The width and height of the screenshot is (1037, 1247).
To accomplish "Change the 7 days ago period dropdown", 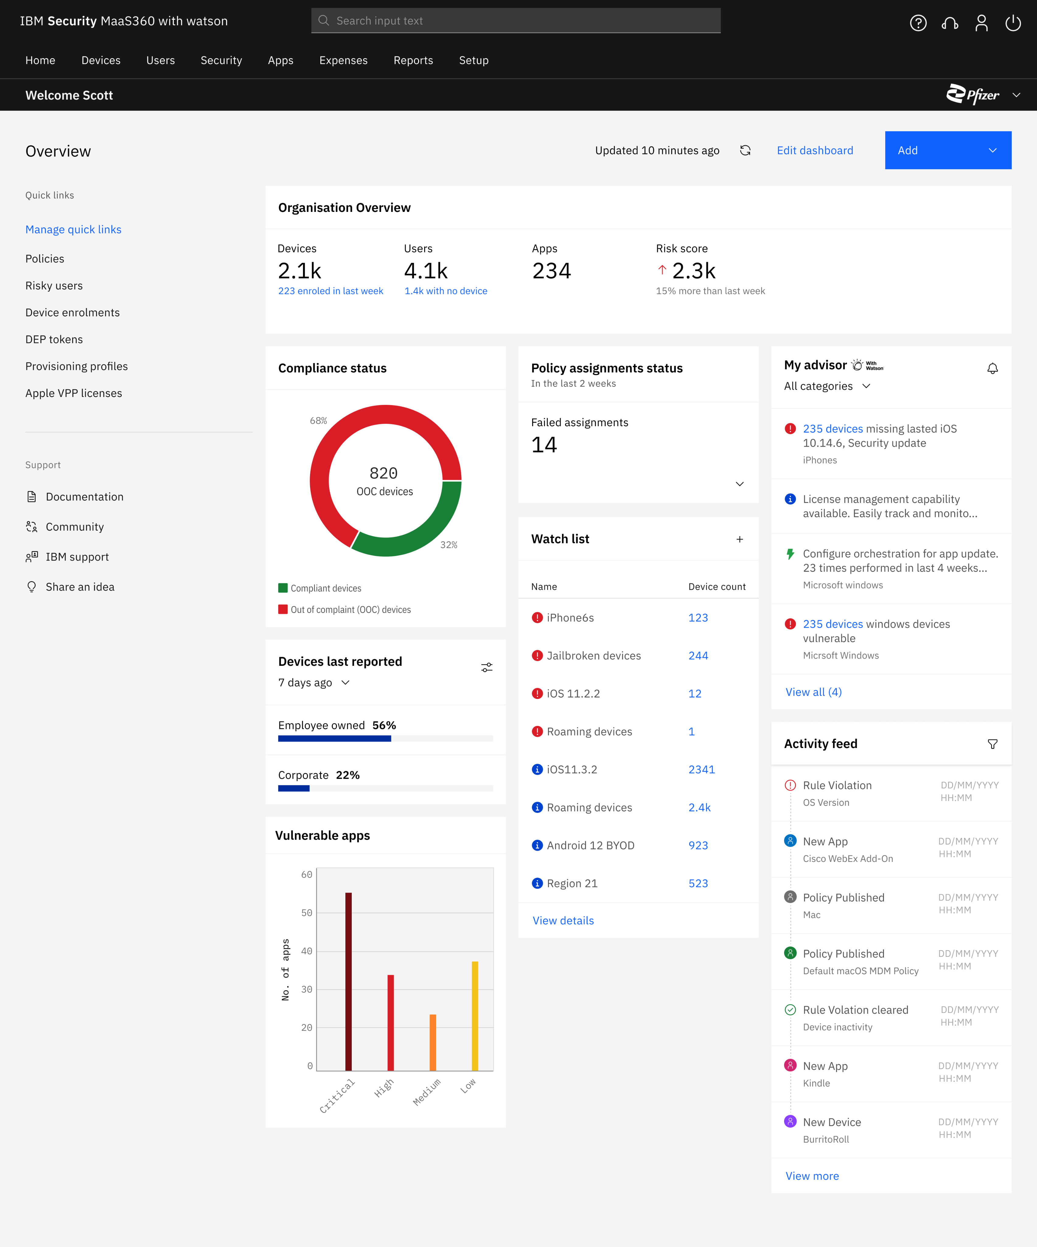I will [x=313, y=683].
